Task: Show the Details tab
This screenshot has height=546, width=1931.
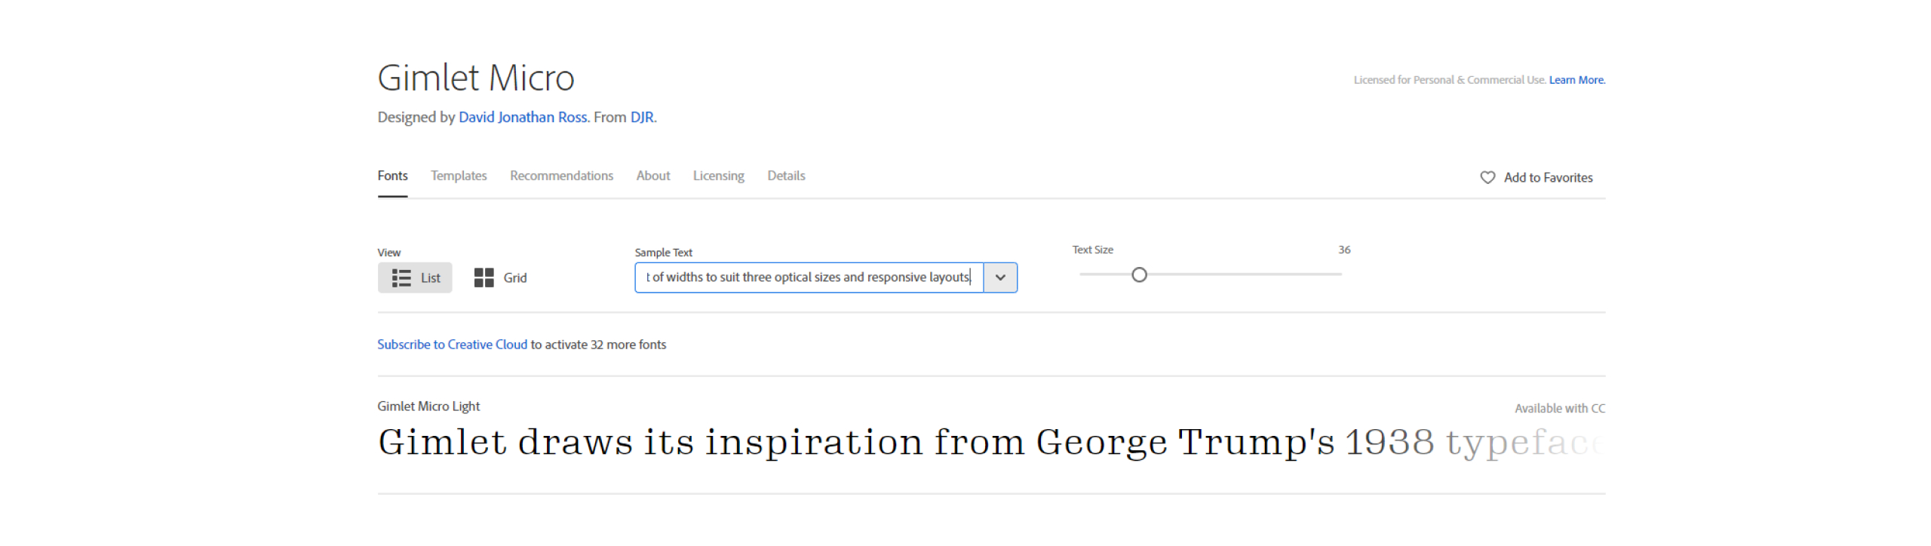Action: 786,176
